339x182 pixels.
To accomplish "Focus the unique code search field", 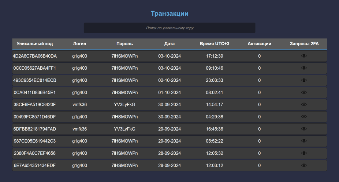I will [x=169, y=28].
